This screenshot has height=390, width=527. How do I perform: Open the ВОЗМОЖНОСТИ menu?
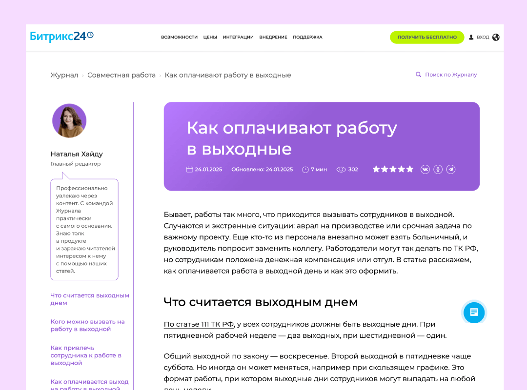[179, 37]
